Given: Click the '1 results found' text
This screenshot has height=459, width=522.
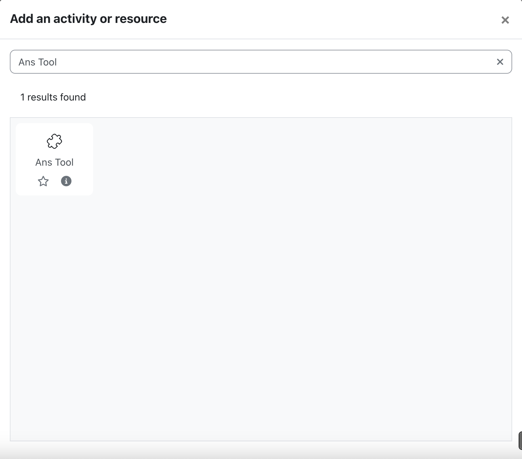Looking at the screenshot, I should [53, 97].
